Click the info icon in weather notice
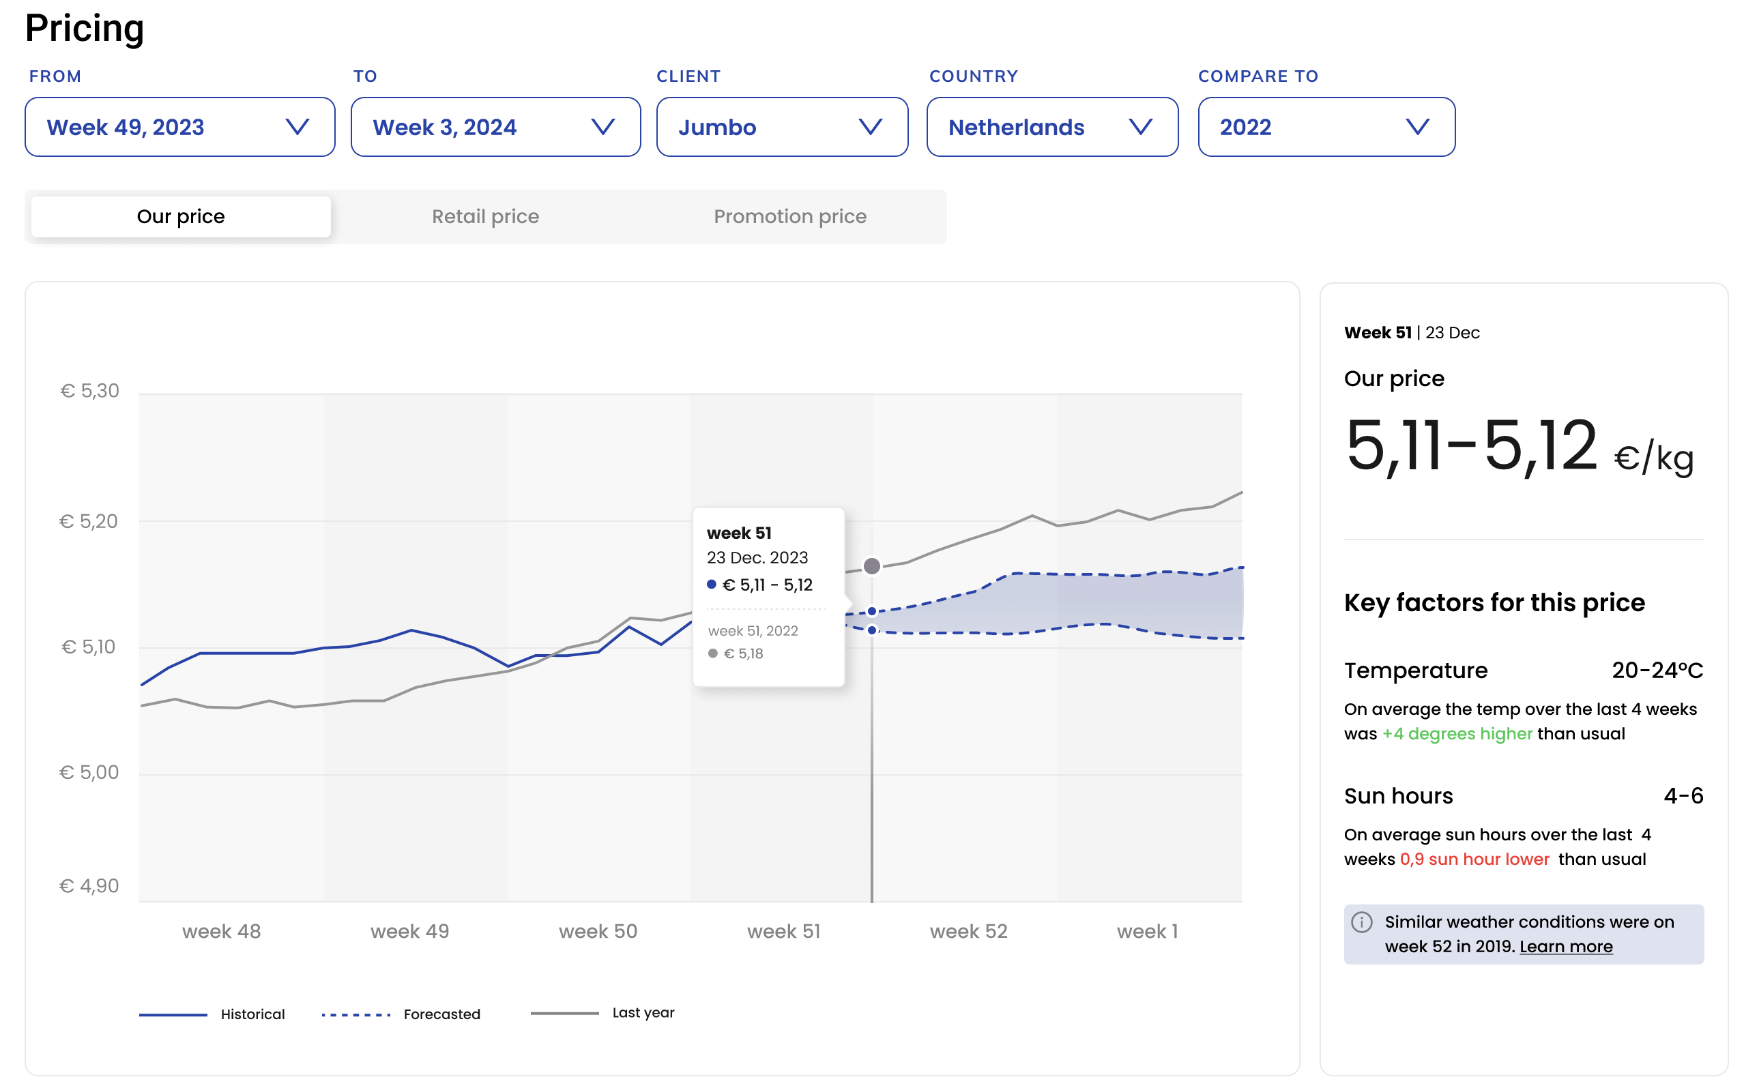This screenshot has height=1090, width=1744. (x=1361, y=922)
